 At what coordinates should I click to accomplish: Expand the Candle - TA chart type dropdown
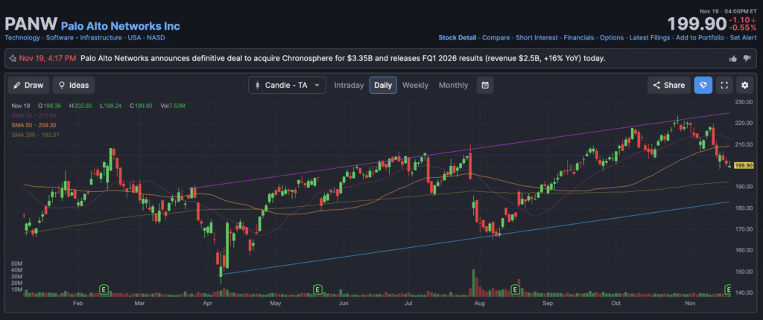pos(287,85)
